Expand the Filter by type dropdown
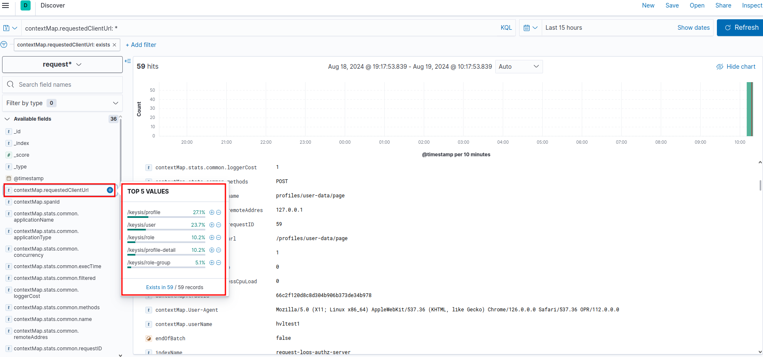 (62, 103)
